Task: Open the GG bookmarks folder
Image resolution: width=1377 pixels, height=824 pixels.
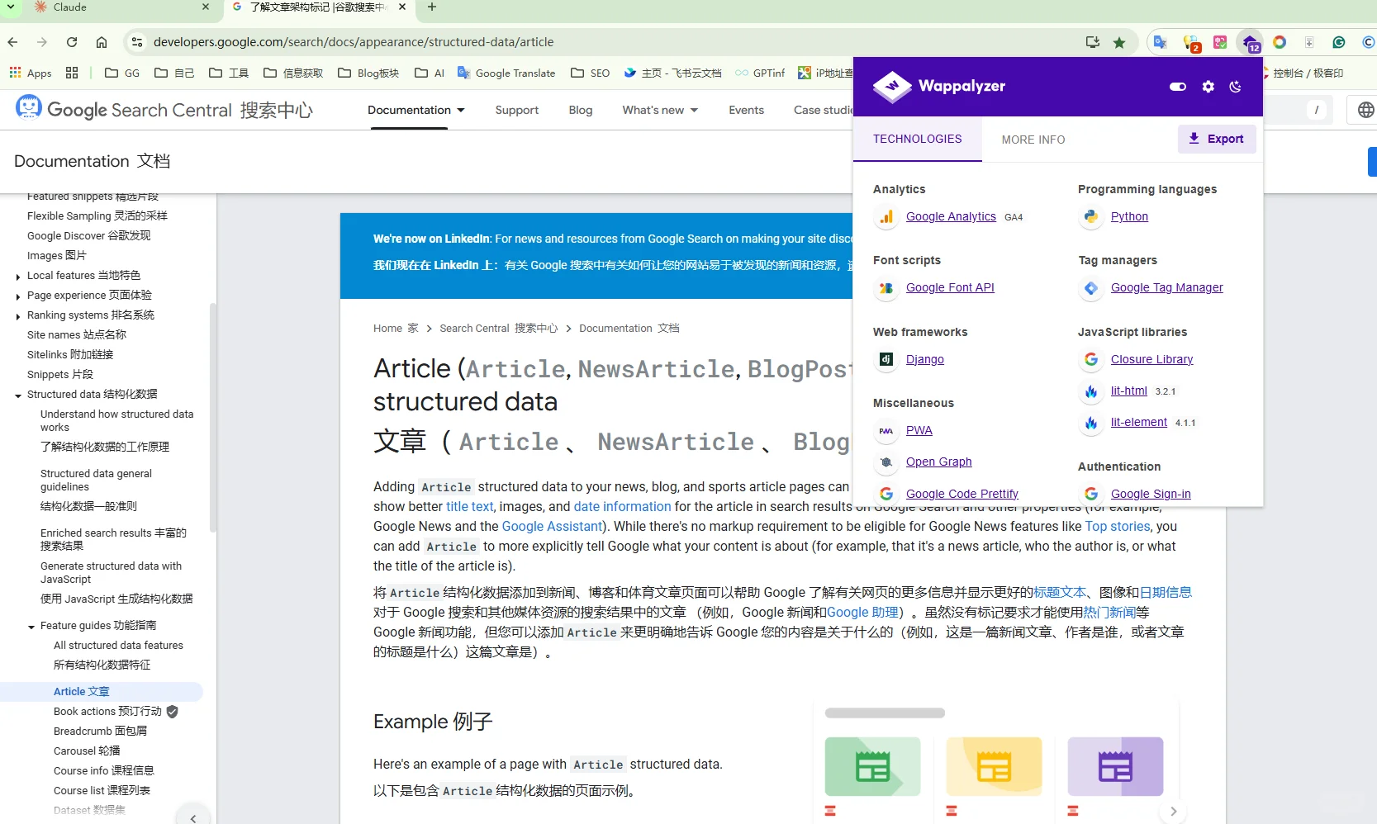Action: point(122,73)
